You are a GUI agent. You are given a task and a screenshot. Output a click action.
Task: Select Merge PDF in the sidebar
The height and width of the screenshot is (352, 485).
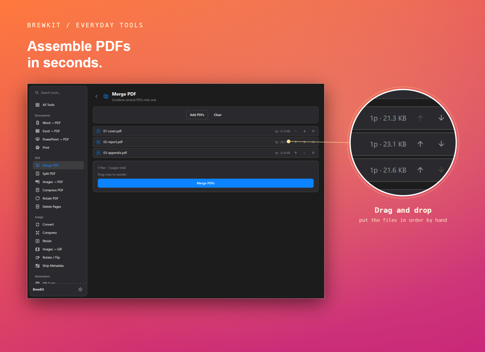[58, 165]
